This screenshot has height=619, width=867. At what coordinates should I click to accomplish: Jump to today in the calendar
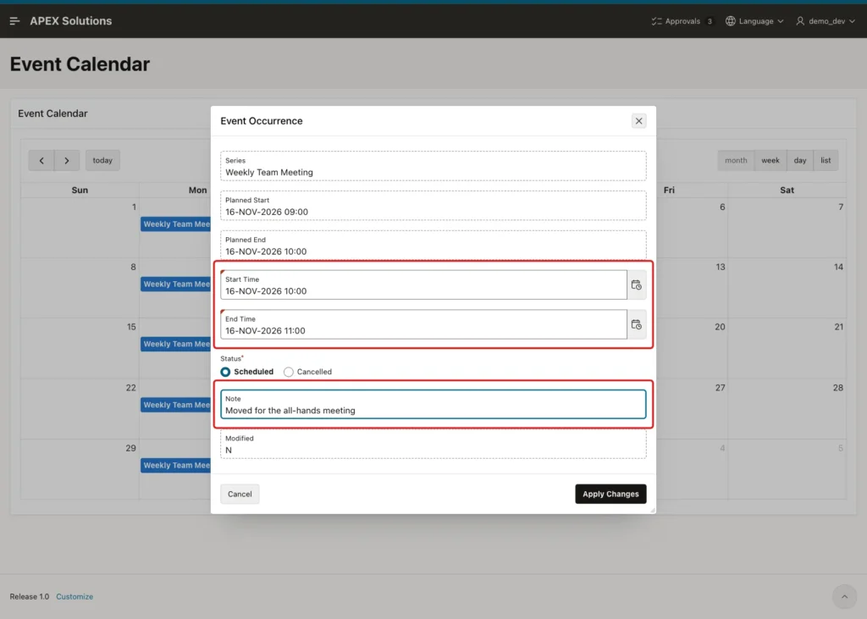(x=102, y=160)
